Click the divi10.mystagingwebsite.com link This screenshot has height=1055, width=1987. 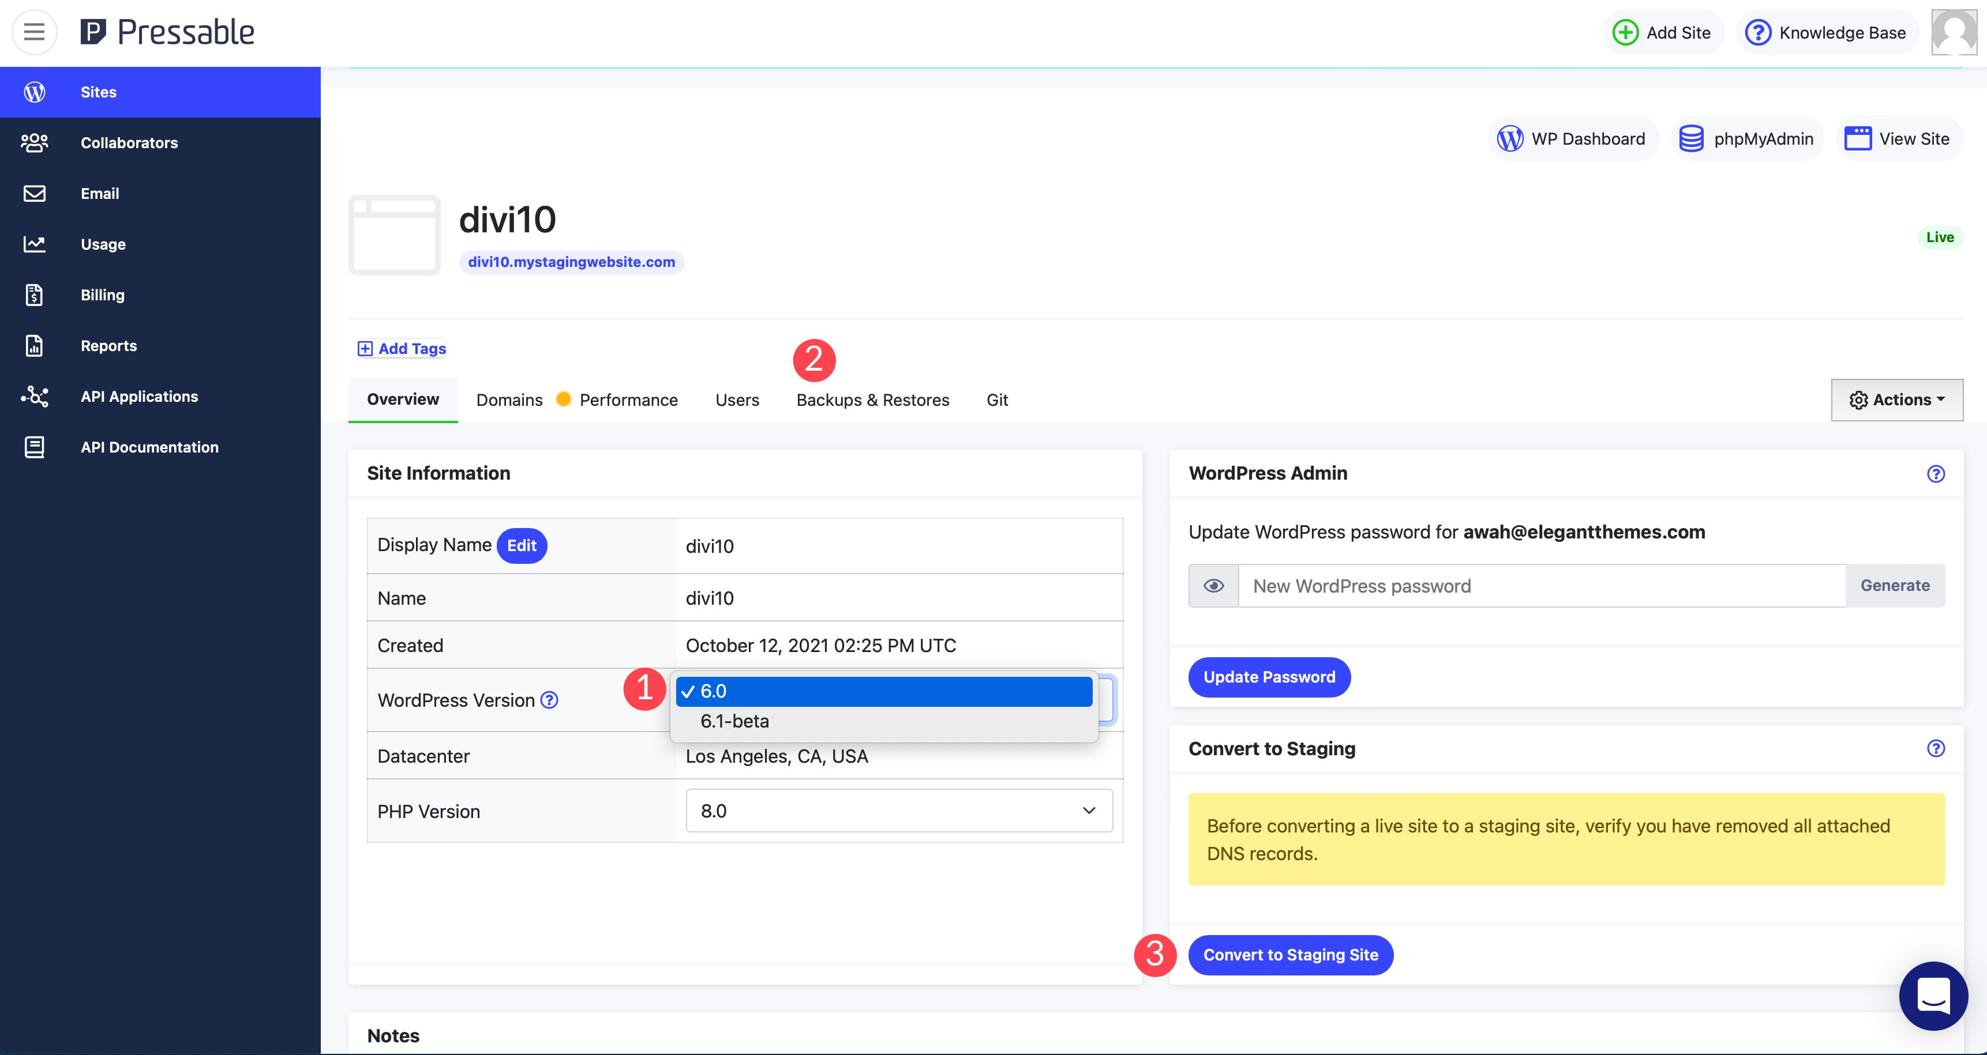tap(572, 260)
